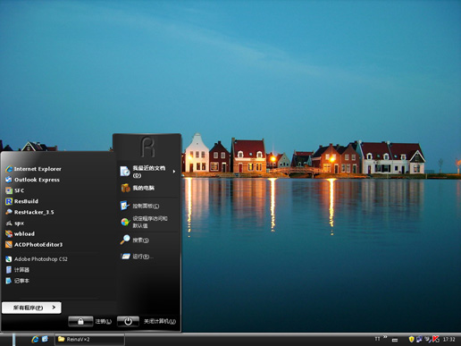
Task: Open 控制面板(C) Control Panel
Action: [x=139, y=206]
